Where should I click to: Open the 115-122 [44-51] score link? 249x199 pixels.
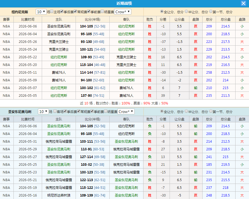pos(93,188)
